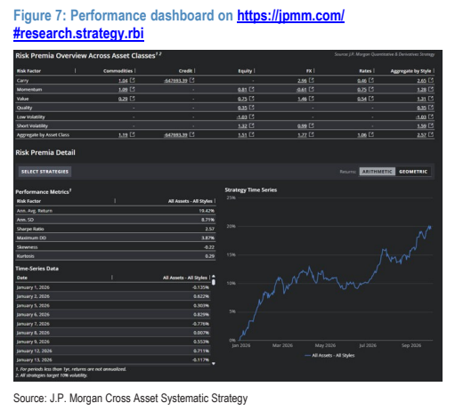Open the pop-out icon beside Carry Commodities 1.04
The height and width of the screenshot is (411, 455).
[132, 80]
